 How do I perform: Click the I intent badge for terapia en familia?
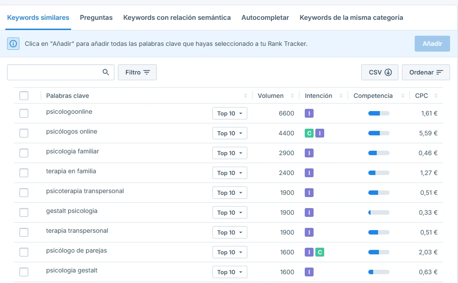tap(309, 173)
